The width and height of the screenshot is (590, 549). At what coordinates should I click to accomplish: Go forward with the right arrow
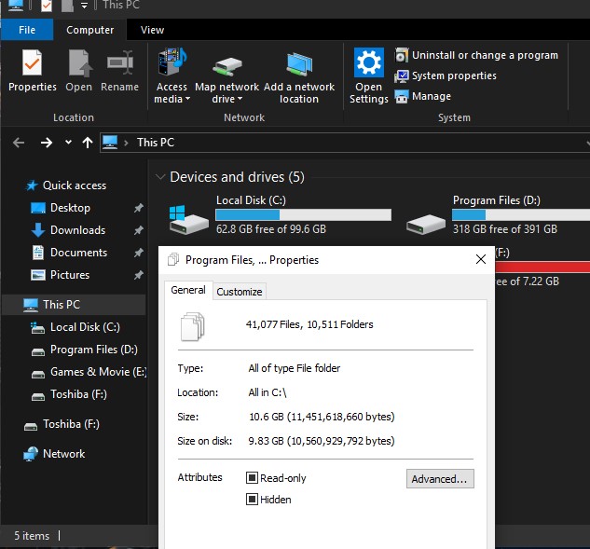(x=47, y=143)
